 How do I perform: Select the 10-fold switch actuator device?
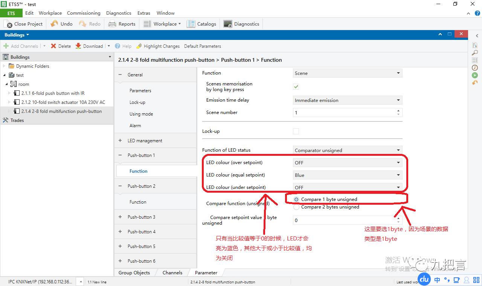63,102
